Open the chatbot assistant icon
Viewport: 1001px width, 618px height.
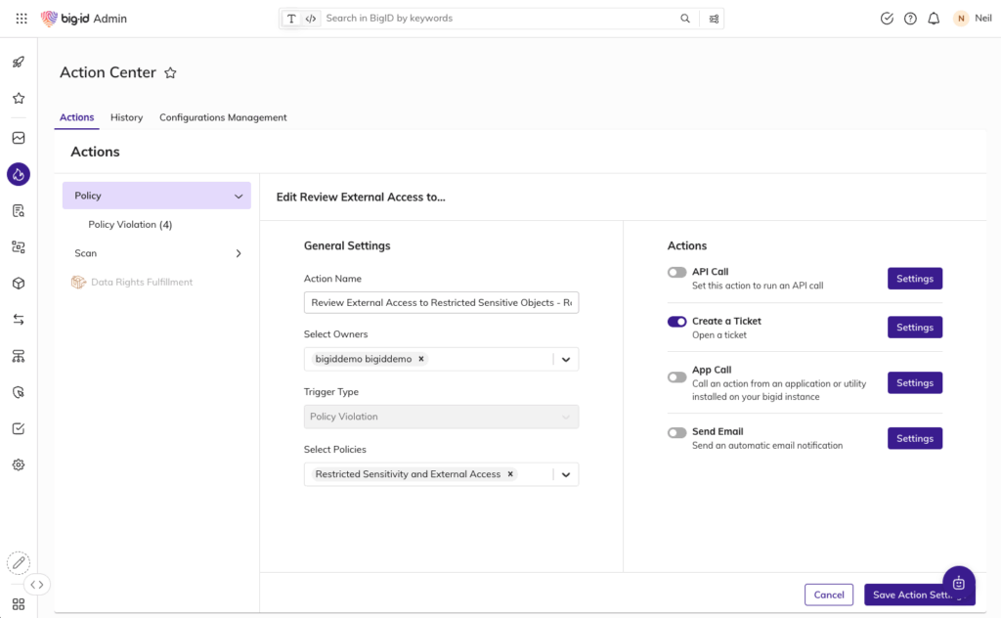tap(958, 583)
